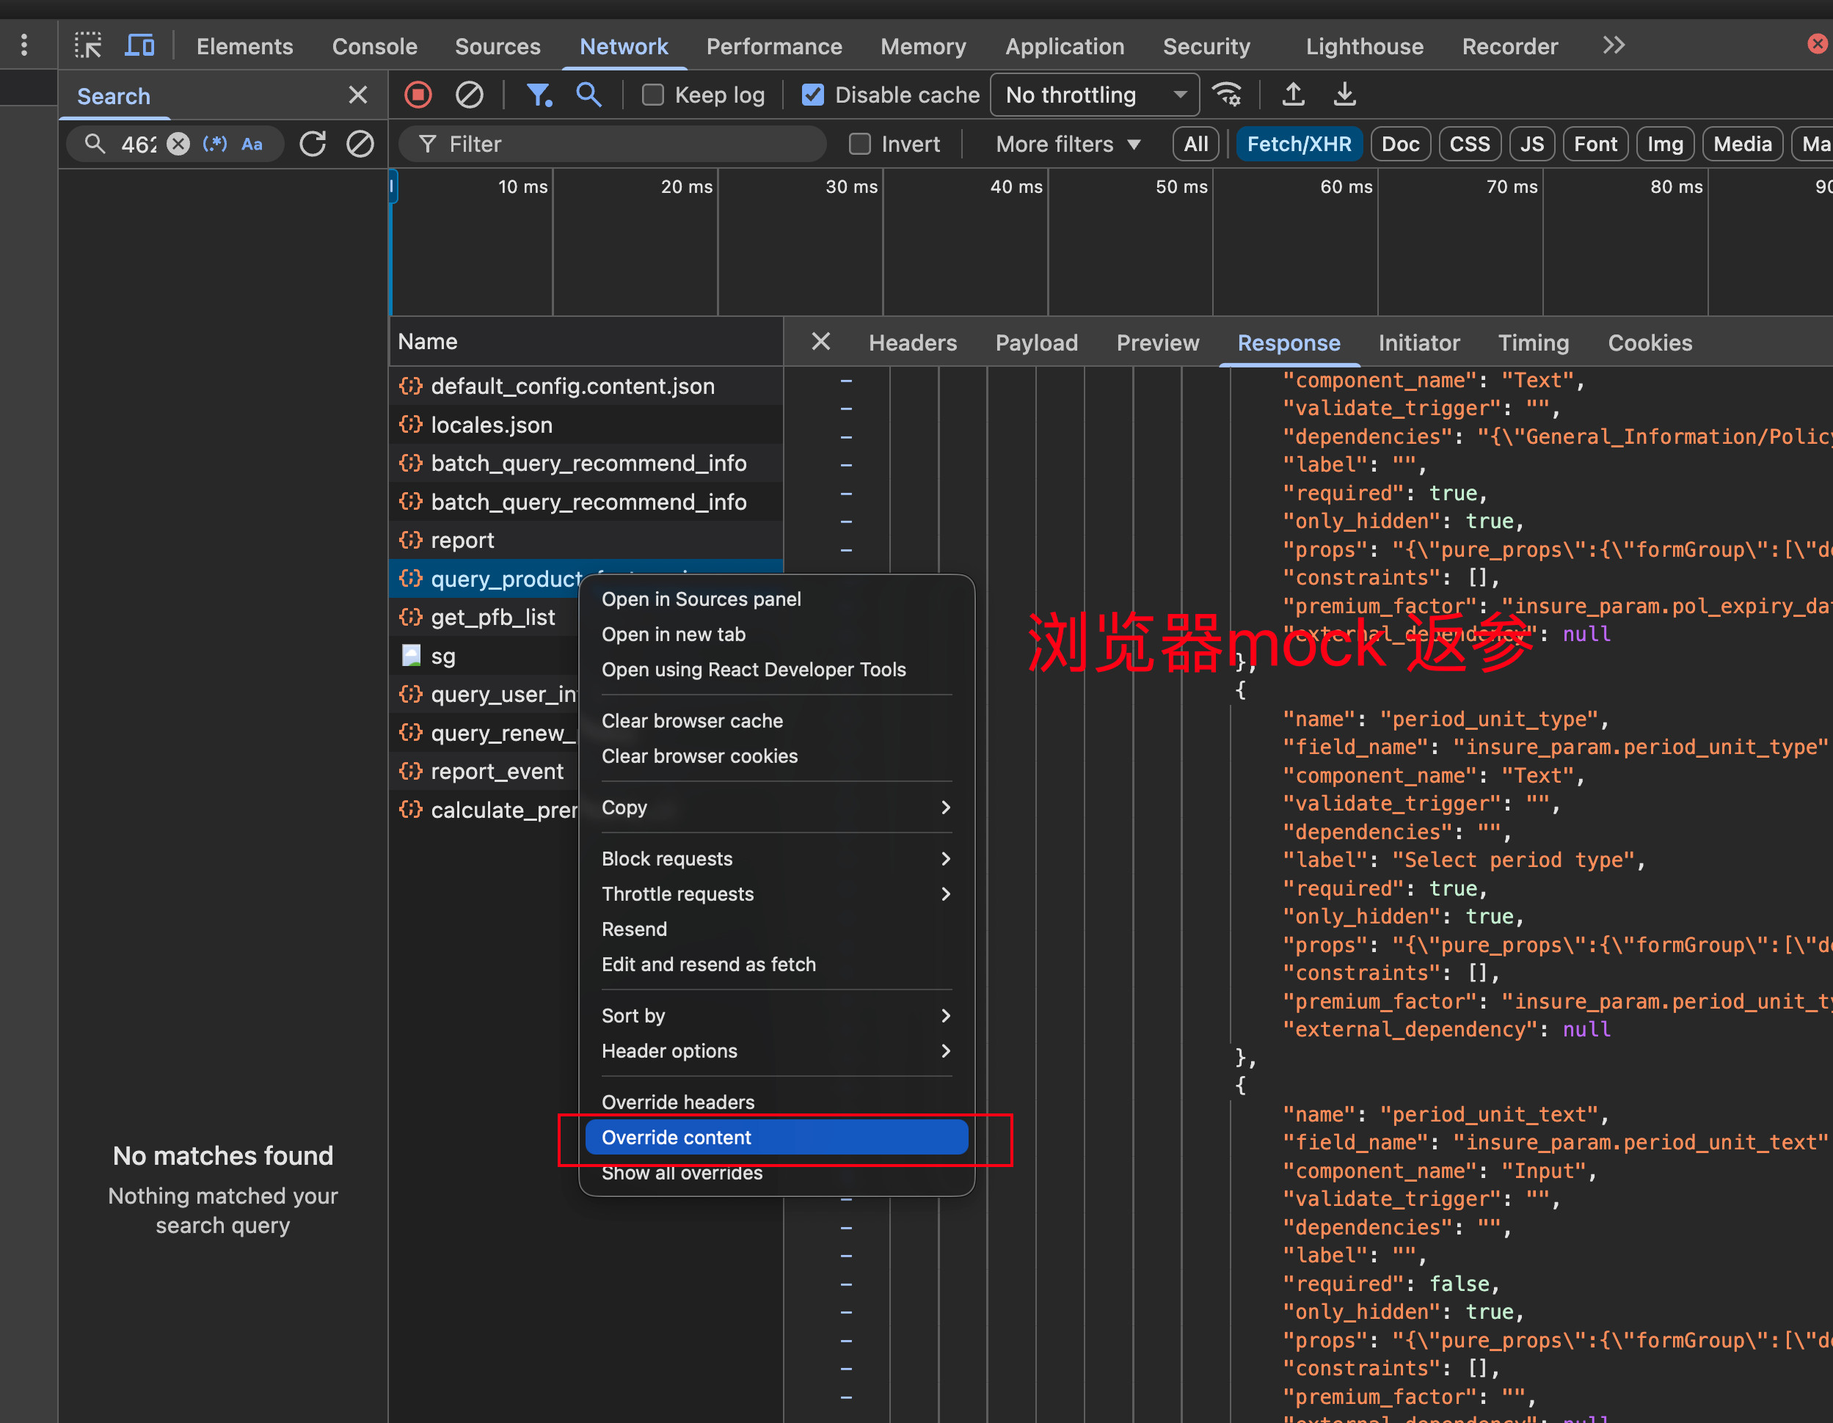Choose Clear browser cache
The image size is (1833, 1423).
click(x=776, y=721)
